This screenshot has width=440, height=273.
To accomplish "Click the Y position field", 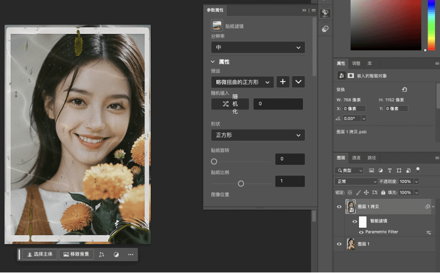I will [x=396, y=108].
